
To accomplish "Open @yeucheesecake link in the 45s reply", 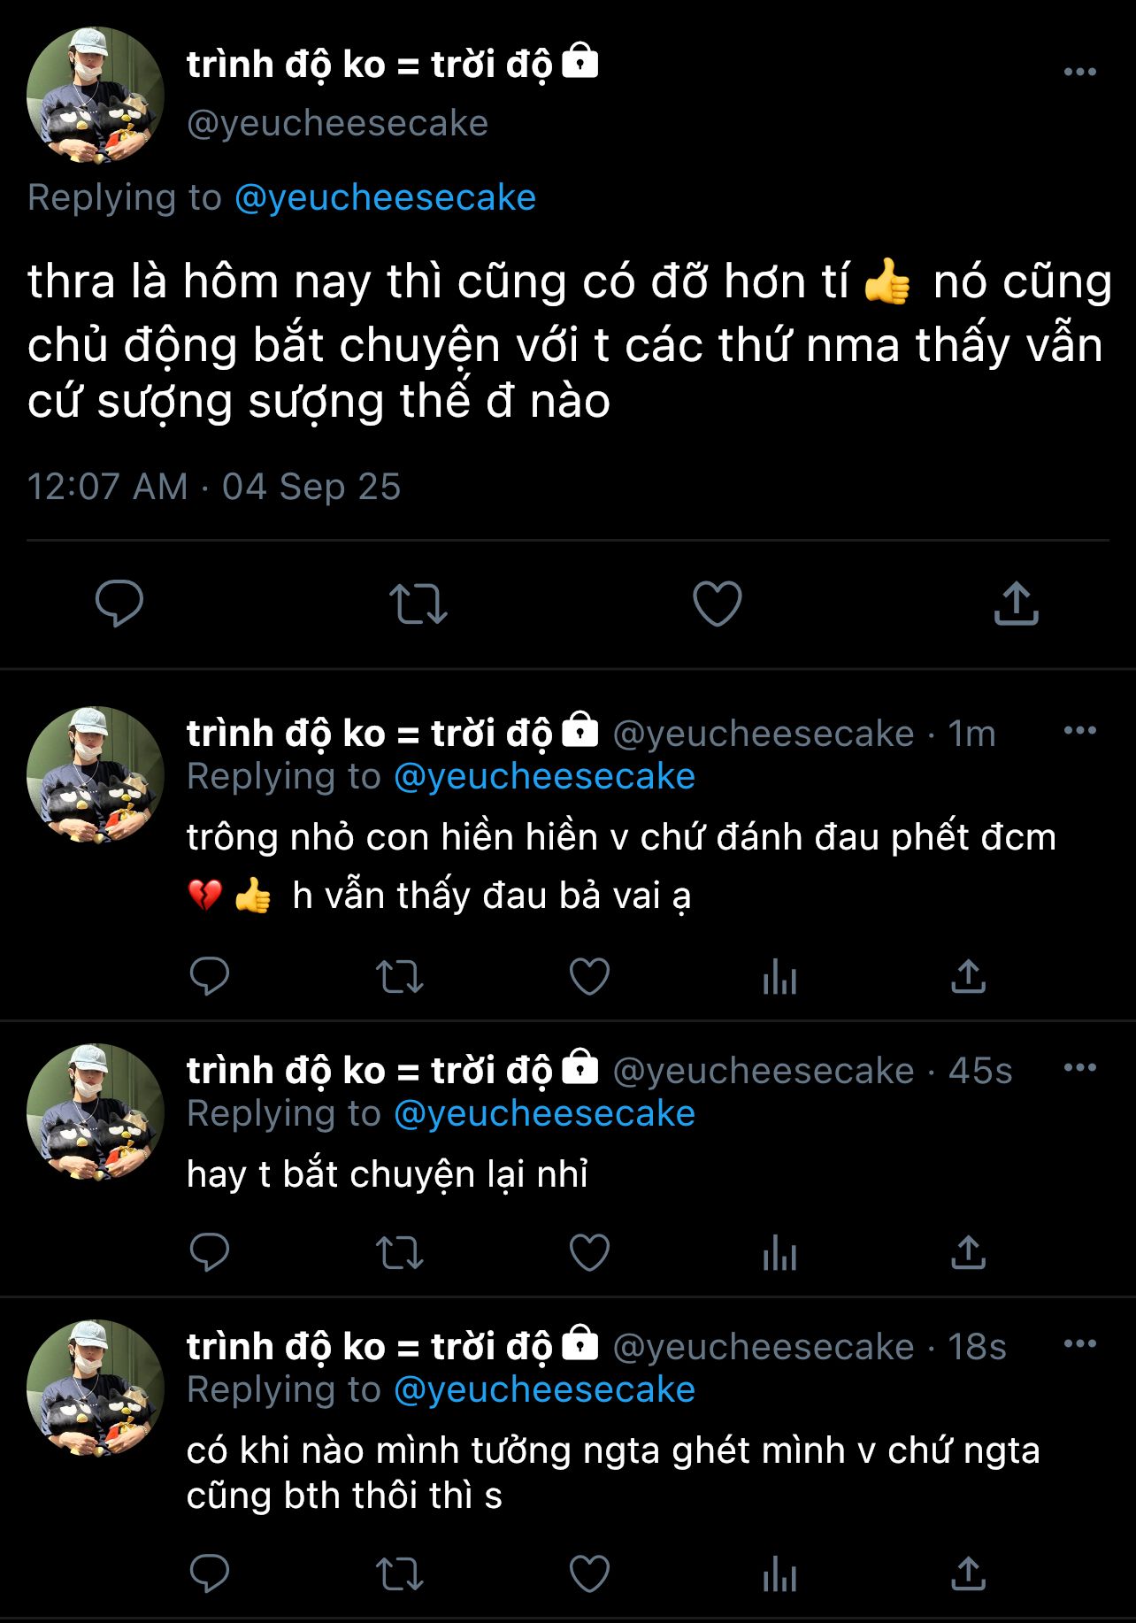I will tap(544, 1114).
